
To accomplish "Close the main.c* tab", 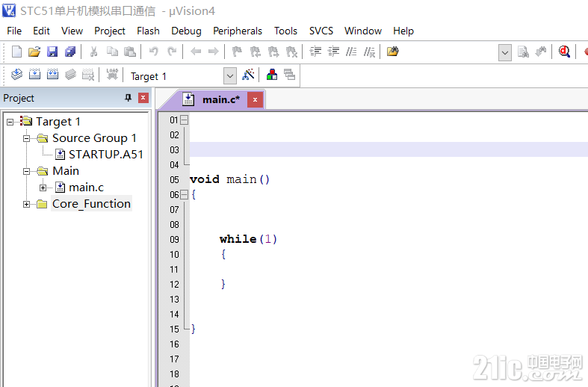I will tap(255, 100).
